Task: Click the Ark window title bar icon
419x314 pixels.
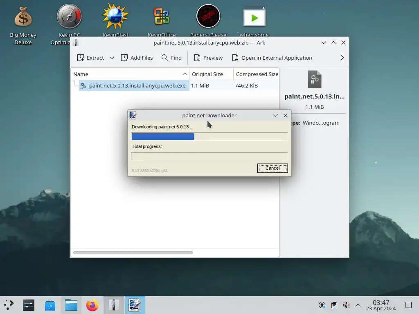Action: coord(76,43)
